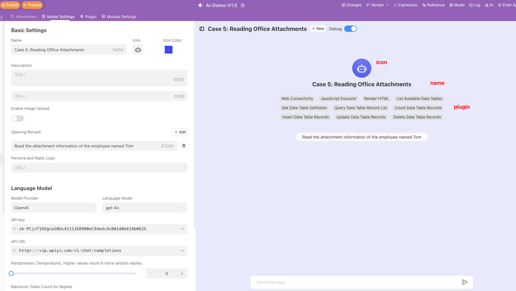Switch to the Plugin tab
This screenshot has width=516, height=291.
tap(88, 17)
